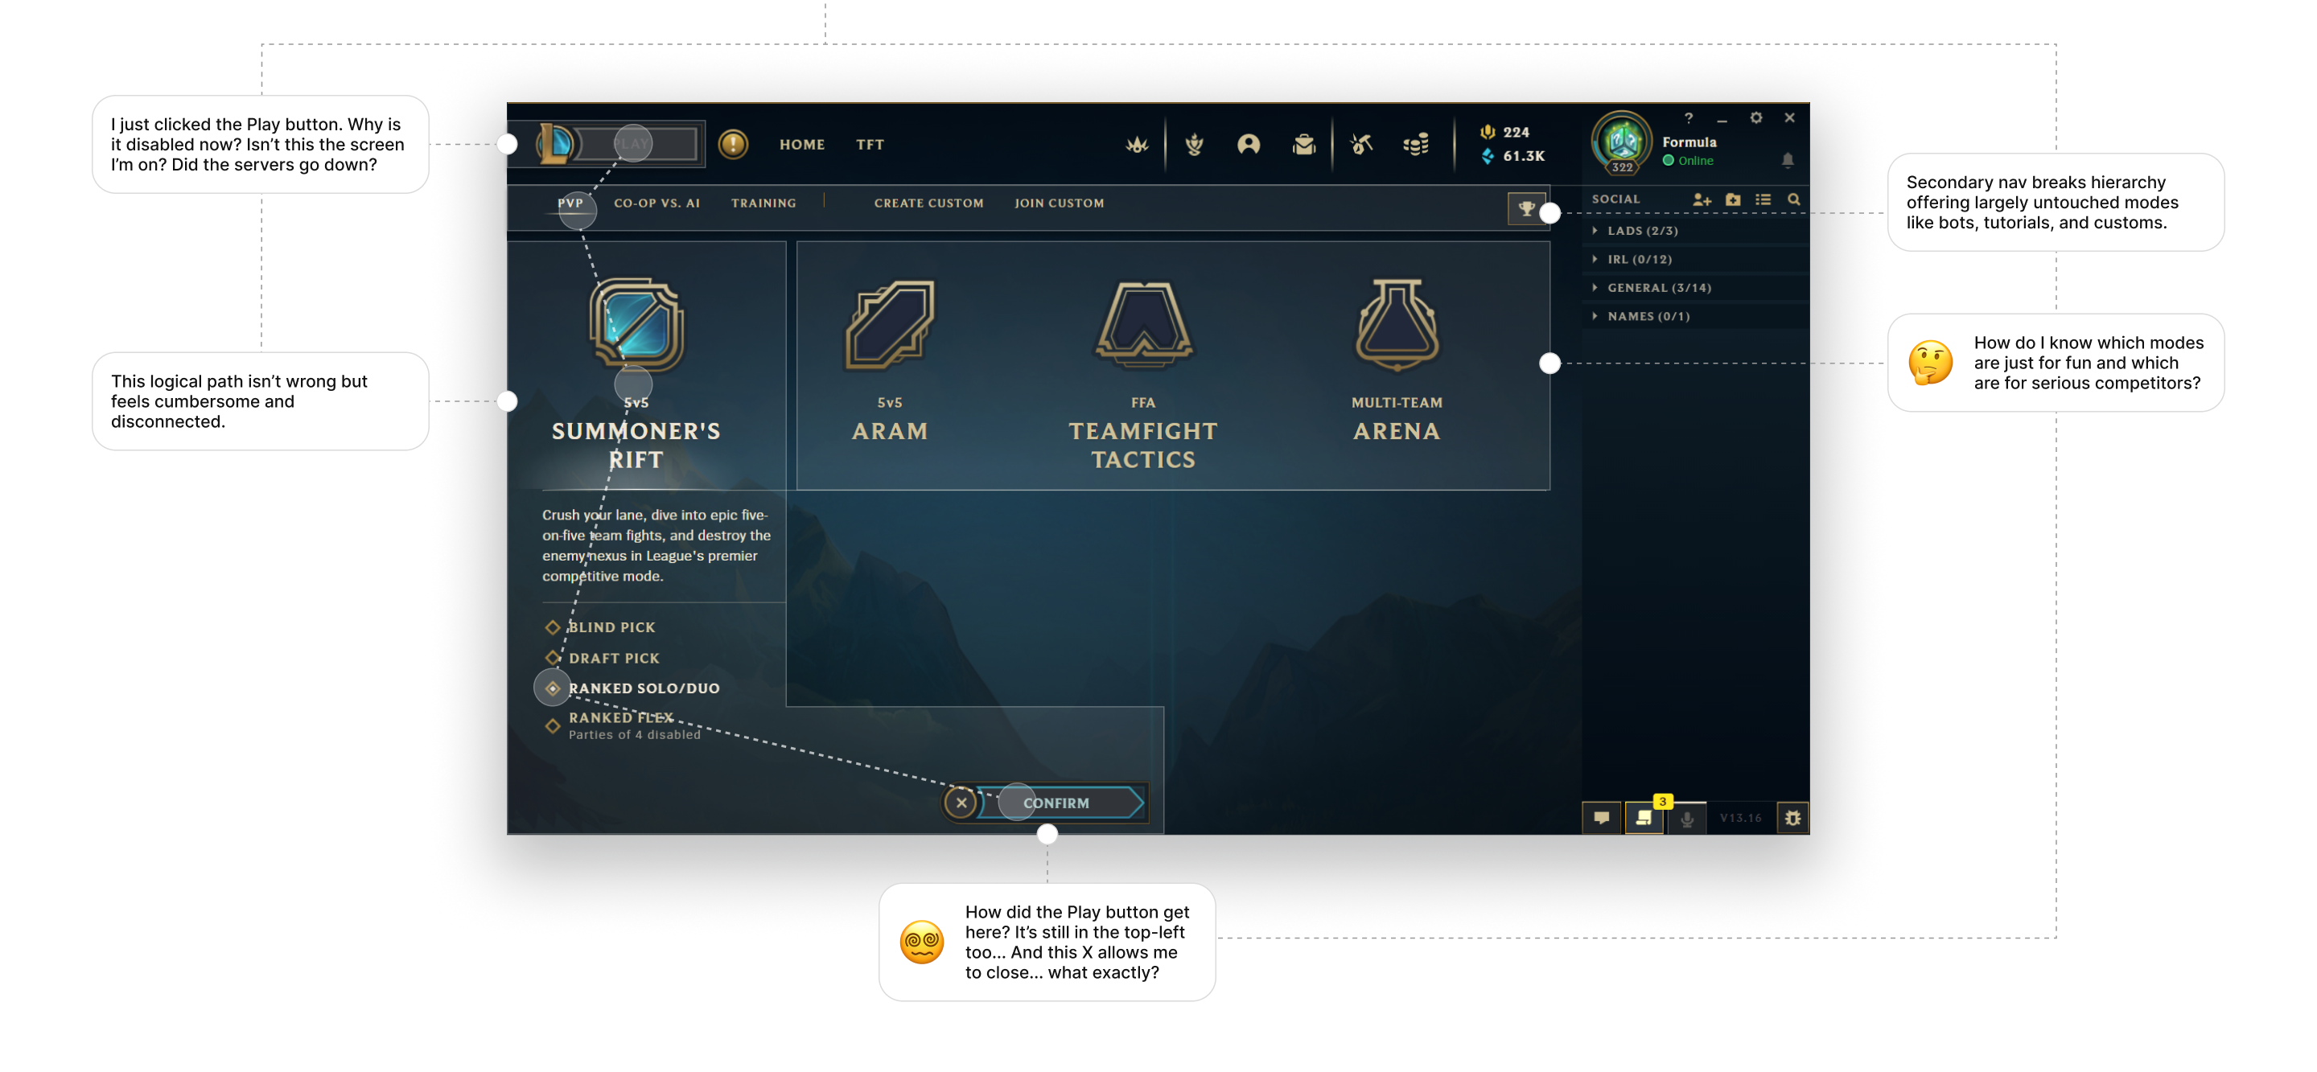Expand the GENERAL (3/14) friends group
The width and height of the screenshot is (2317, 1072).
pos(1694,289)
